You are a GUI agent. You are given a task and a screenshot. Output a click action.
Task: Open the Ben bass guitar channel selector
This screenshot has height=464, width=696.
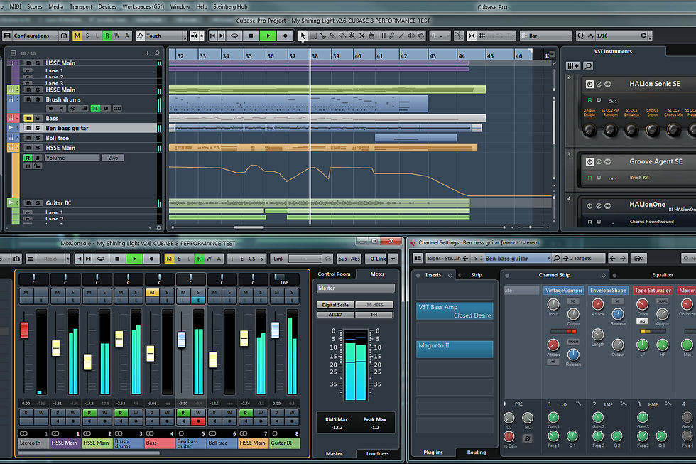[x=517, y=258]
